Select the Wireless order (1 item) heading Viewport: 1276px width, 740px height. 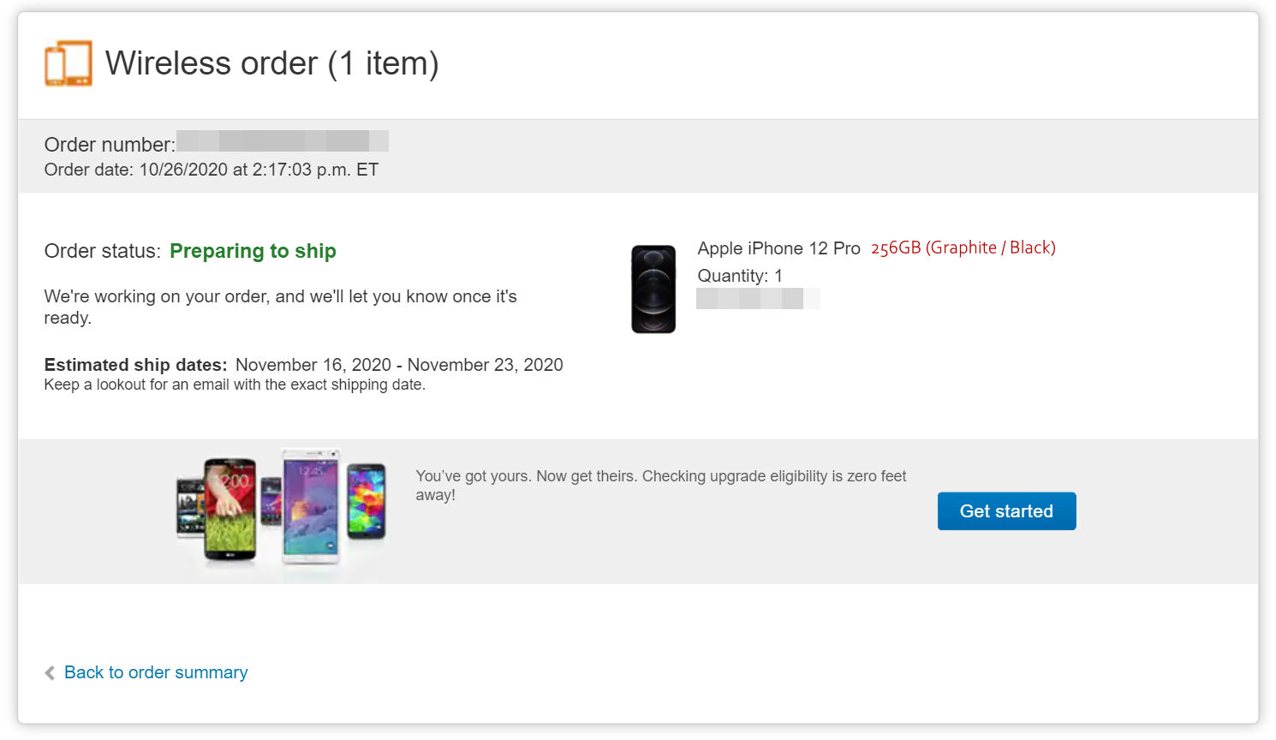click(x=271, y=63)
